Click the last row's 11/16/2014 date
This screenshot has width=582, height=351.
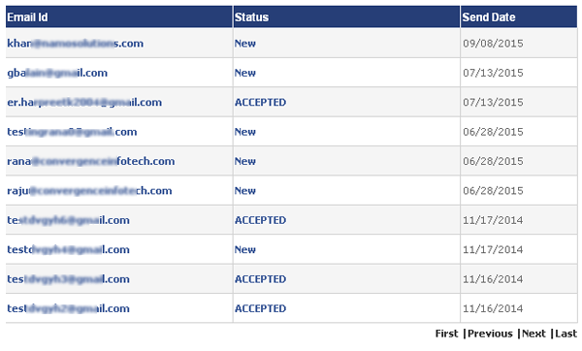coord(493,308)
